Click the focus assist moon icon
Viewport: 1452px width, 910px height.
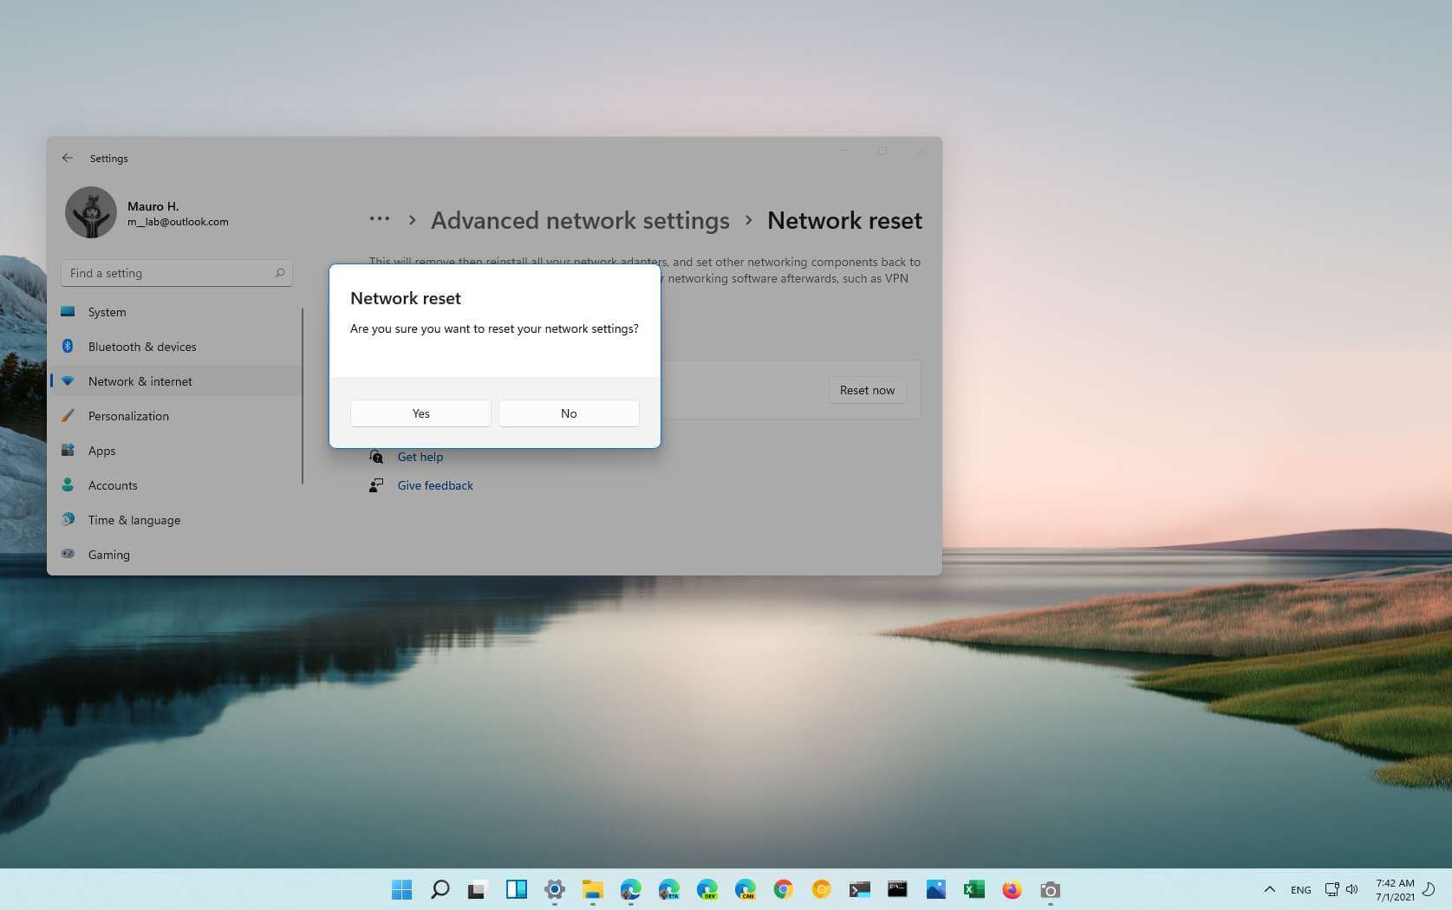(1430, 889)
